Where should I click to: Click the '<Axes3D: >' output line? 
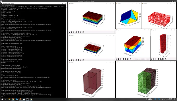pos(4,62)
